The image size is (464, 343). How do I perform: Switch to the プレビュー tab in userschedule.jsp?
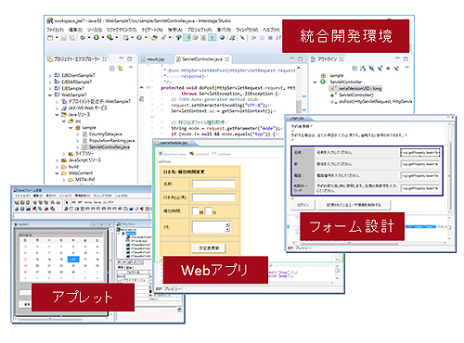pos(173,288)
